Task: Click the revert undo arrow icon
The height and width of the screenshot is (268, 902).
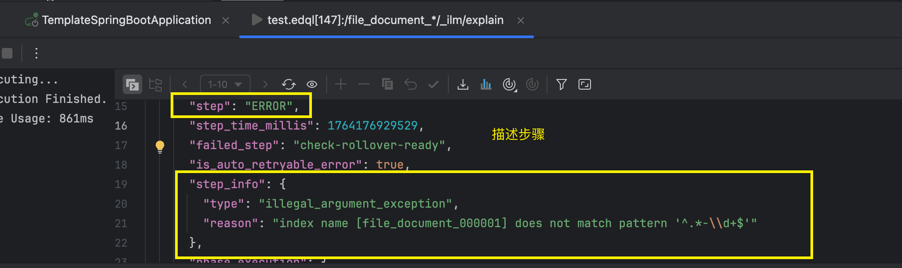Action: coord(411,84)
